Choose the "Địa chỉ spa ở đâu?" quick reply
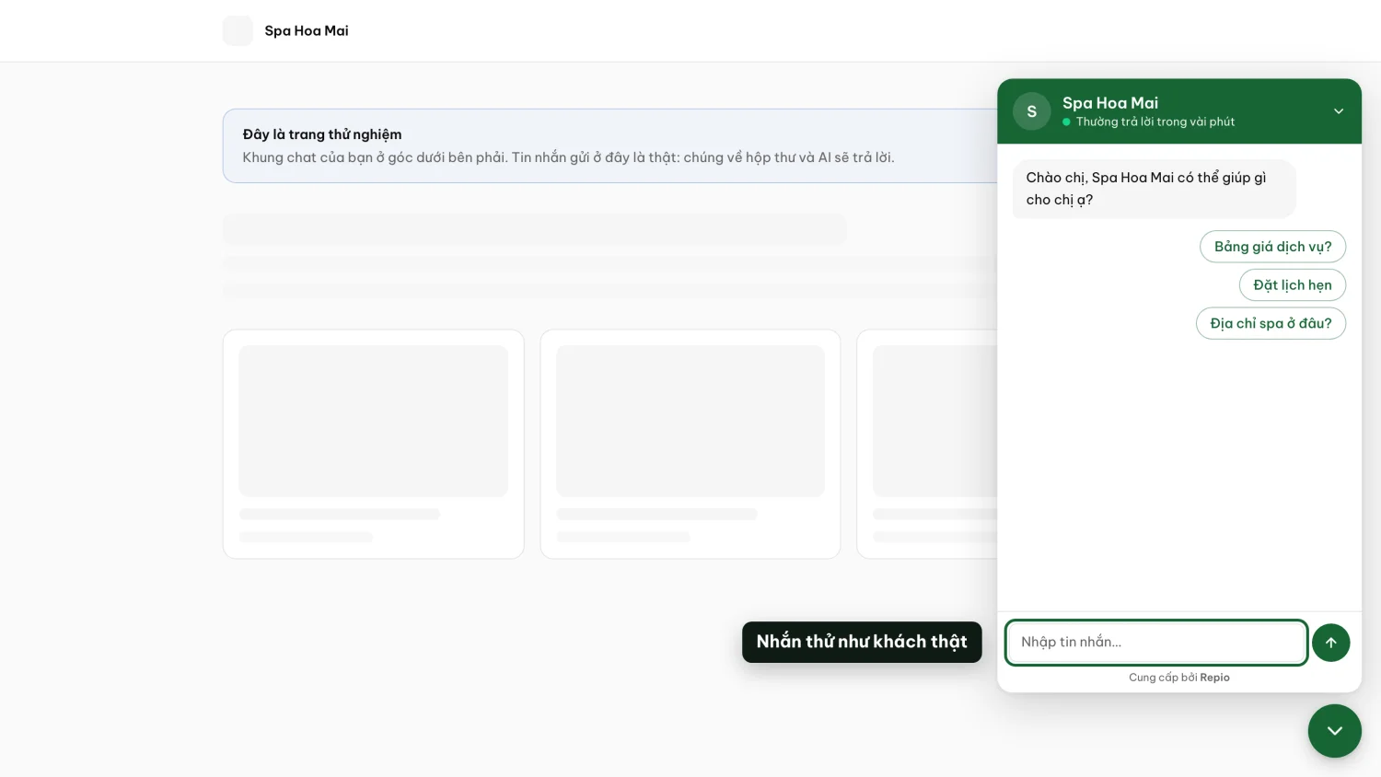Image resolution: width=1381 pixels, height=777 pixels. (x=1271, y=323)
